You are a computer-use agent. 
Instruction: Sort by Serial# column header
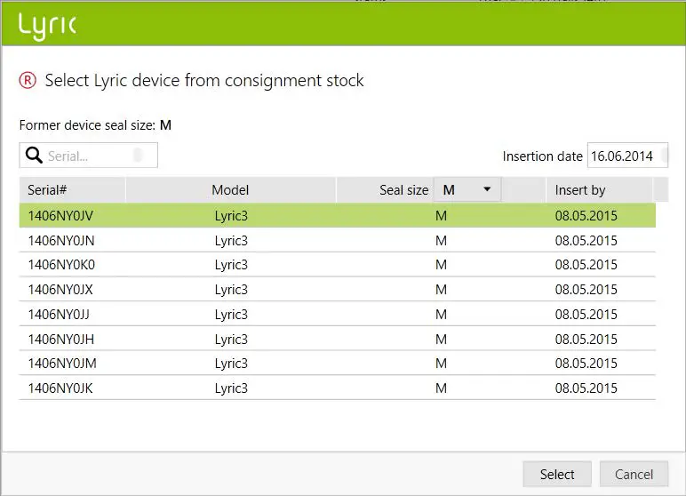[72, 189]
